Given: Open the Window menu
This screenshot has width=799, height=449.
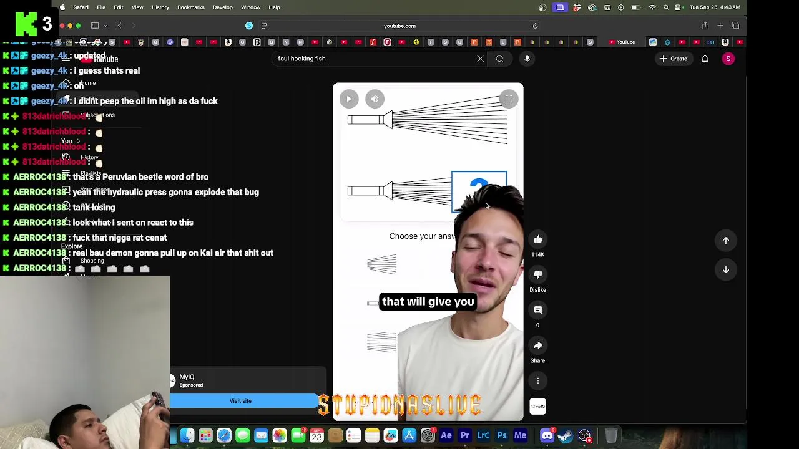Looking at the screenshot, I should click(250, 7).
